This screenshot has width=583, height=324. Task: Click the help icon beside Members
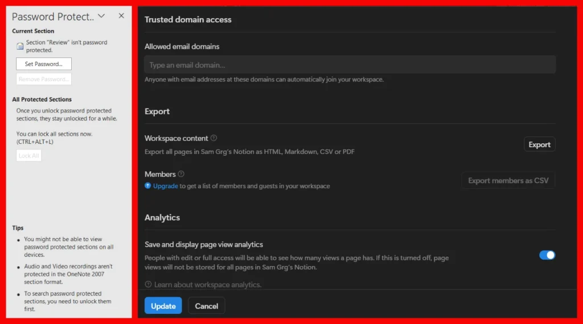pos(181,174)
